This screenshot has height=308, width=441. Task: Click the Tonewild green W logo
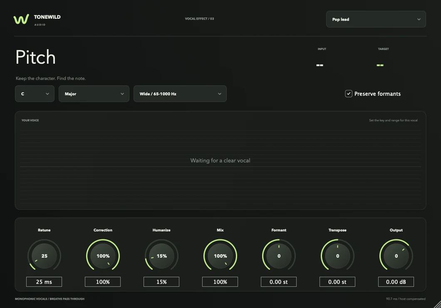point(21,19)
